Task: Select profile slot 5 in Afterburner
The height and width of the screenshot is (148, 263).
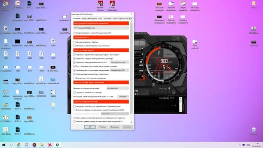Action: (169, 92)
